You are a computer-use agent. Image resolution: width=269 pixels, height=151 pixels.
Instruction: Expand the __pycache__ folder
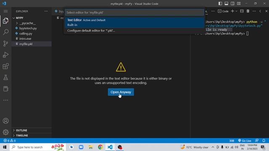(x=32, y=23)
